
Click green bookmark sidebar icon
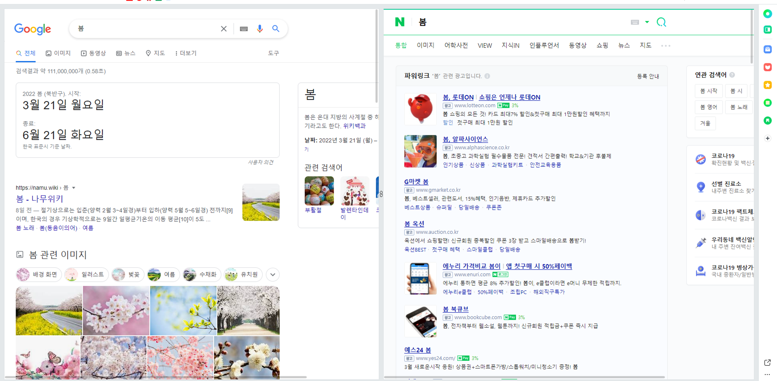(x=767, y=121)
